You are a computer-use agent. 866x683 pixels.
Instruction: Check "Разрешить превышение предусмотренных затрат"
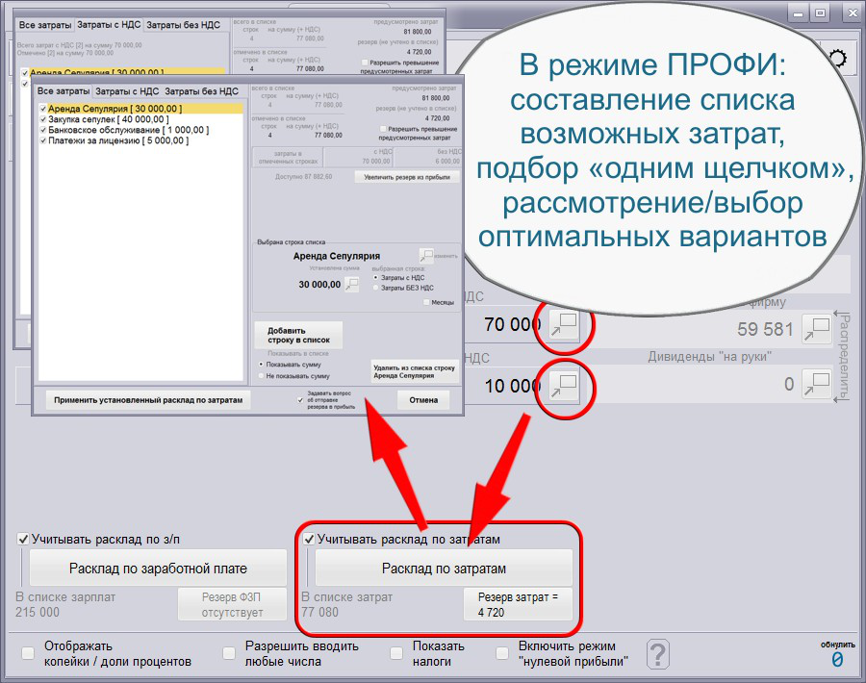coord(384,128)
